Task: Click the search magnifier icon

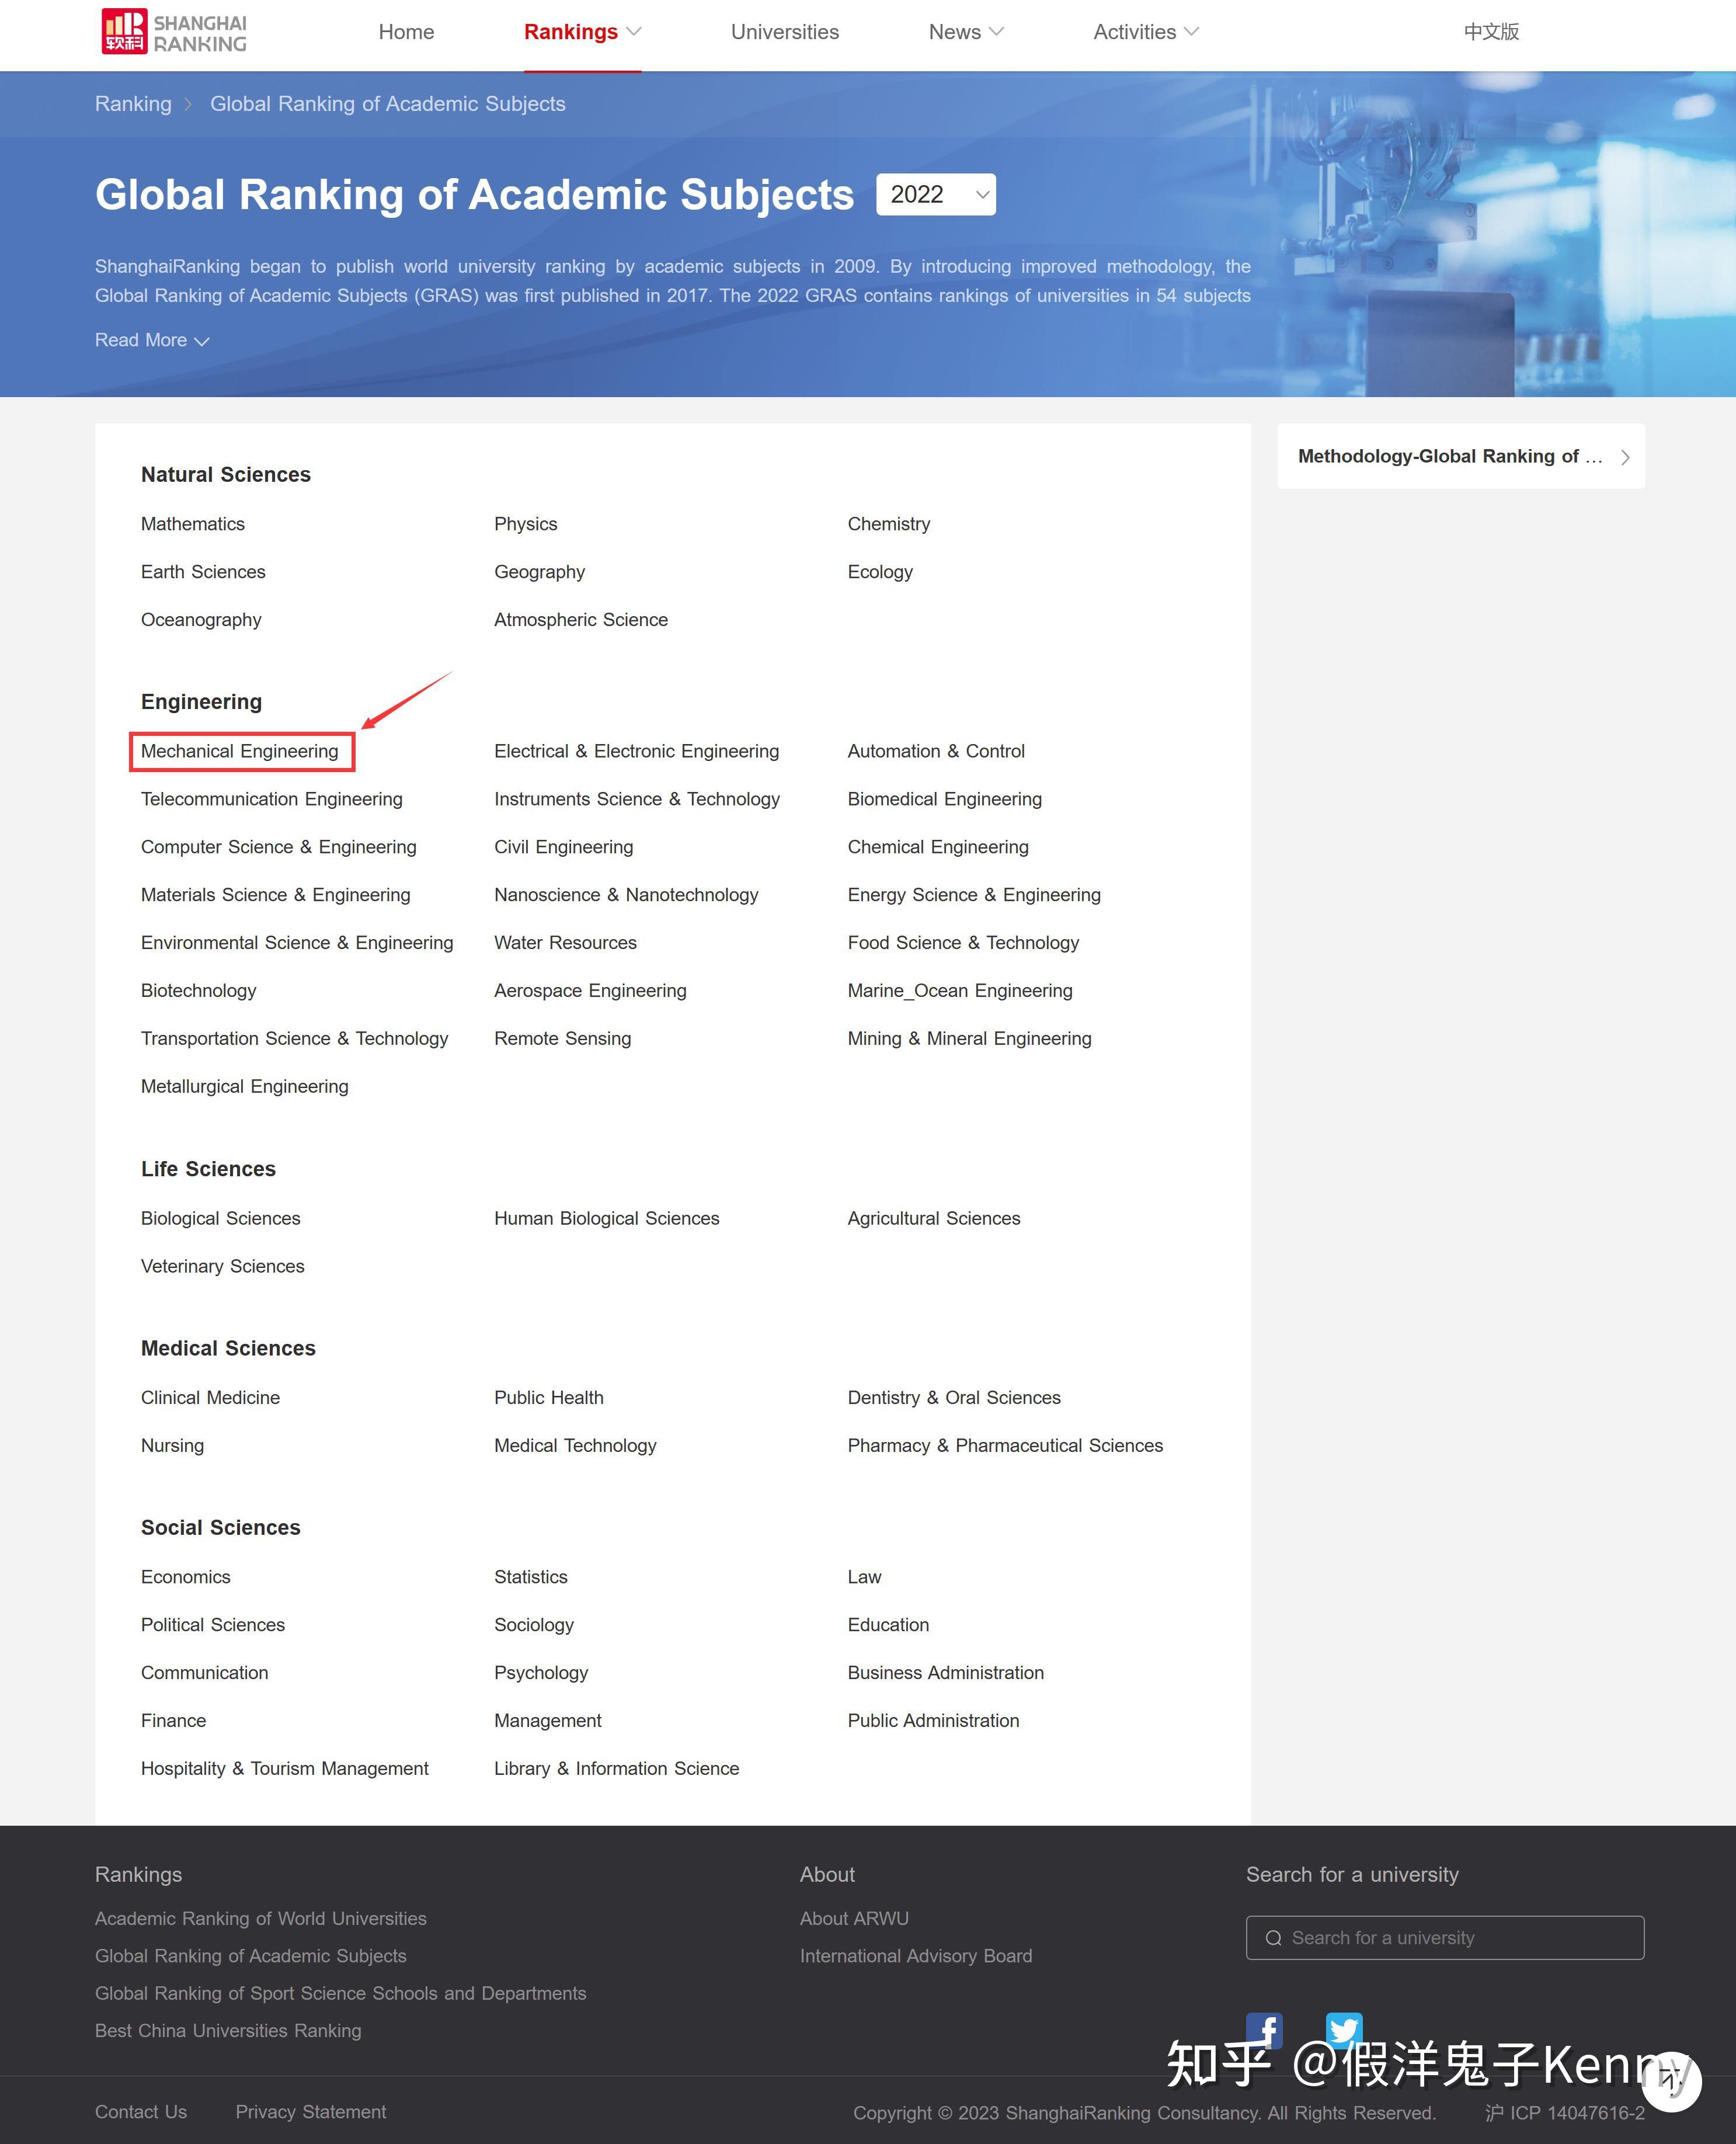Action: (x=1273, y=1938)
